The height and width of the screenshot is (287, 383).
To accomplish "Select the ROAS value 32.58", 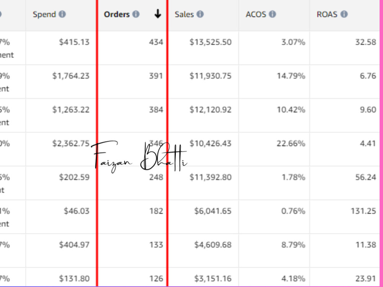I will pos(366,42).
